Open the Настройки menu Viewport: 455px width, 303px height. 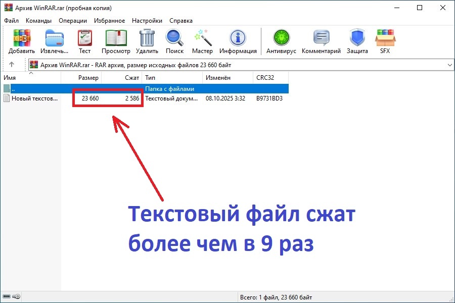147,21
